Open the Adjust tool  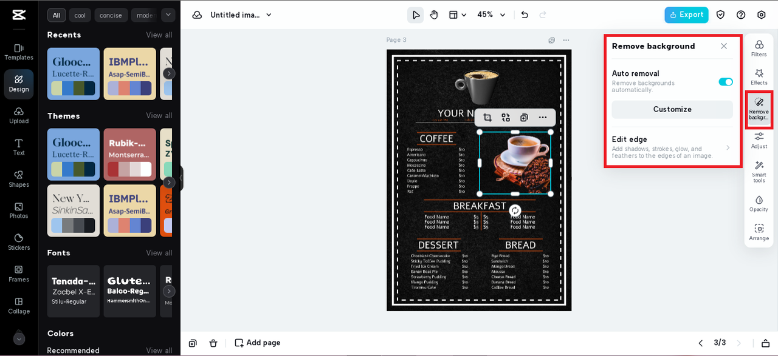759,140
